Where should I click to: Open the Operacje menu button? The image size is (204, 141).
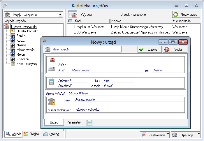pyautogui.click(x=186, y=135)
